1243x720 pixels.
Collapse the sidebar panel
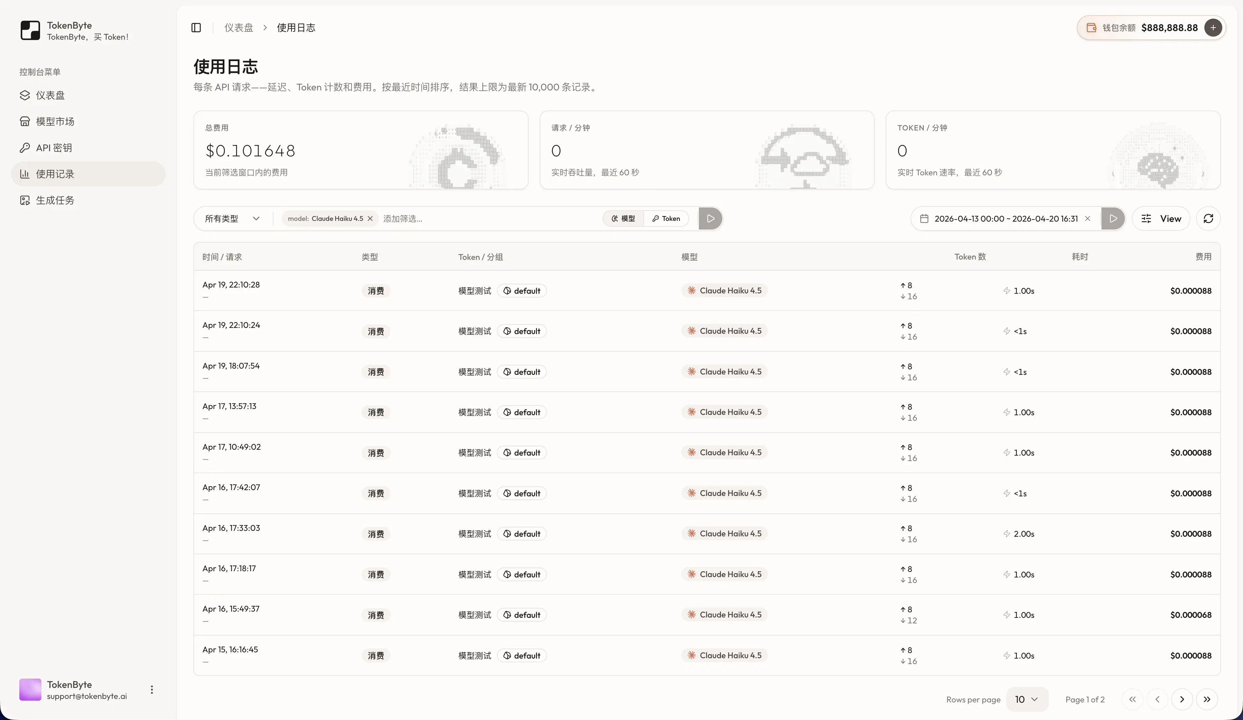click(x=196, y=28)
